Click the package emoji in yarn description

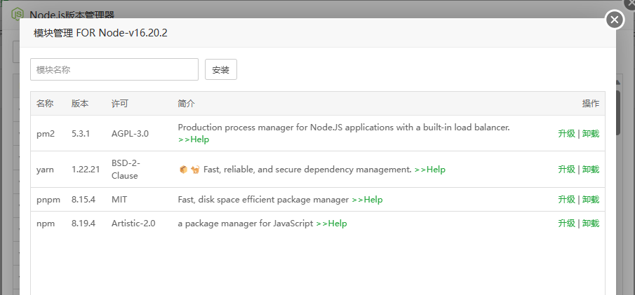(183, 170)
